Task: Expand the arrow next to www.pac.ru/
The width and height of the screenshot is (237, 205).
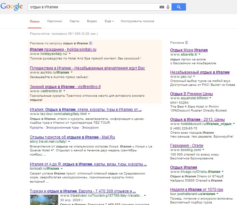Action: (x=194, y=76)
